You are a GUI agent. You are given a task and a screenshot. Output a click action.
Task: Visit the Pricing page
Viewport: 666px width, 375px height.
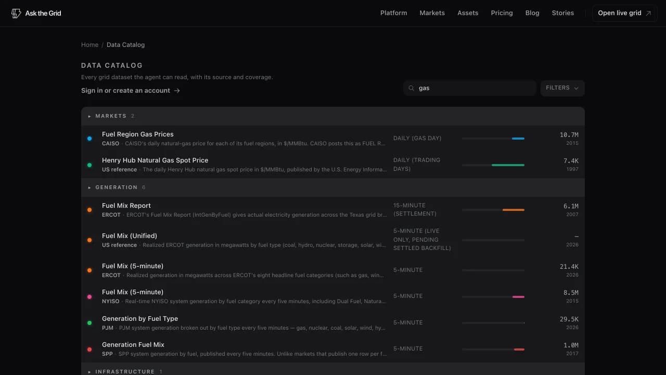pyautogui.click(x=502, y=13)
